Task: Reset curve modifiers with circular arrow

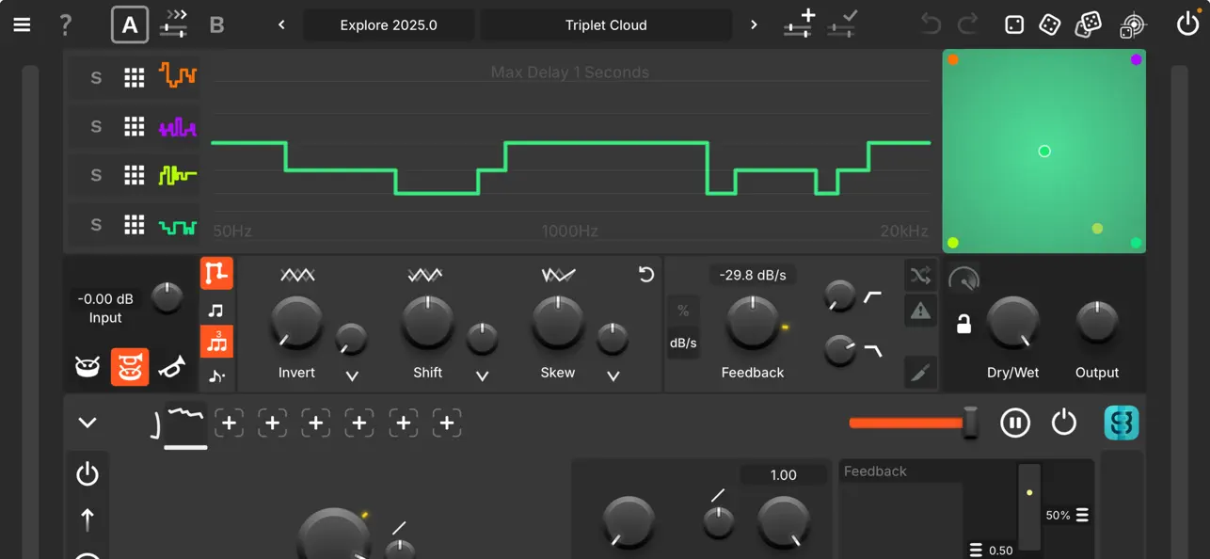Action: (x=646, y=274)
